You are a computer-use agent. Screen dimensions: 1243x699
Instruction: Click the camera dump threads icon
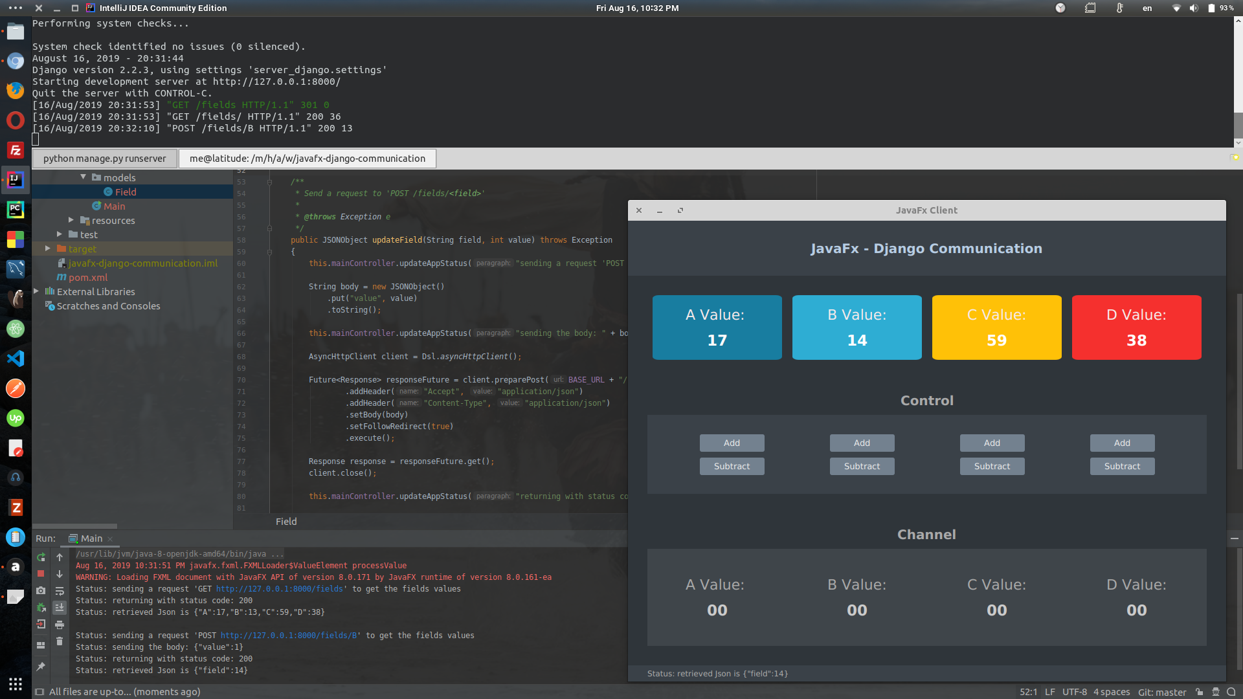coord(41,591)
